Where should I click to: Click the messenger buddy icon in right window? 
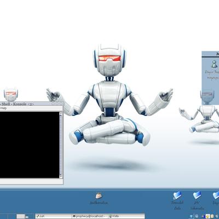click(x=214, y=64)
